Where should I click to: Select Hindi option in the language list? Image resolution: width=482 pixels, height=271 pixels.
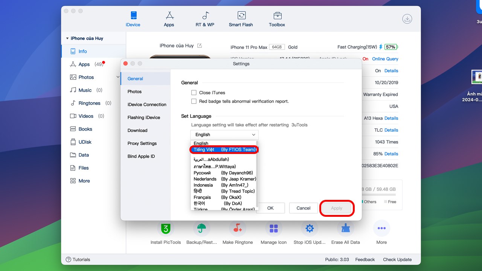pyautogui.click(x=223, y=191)
